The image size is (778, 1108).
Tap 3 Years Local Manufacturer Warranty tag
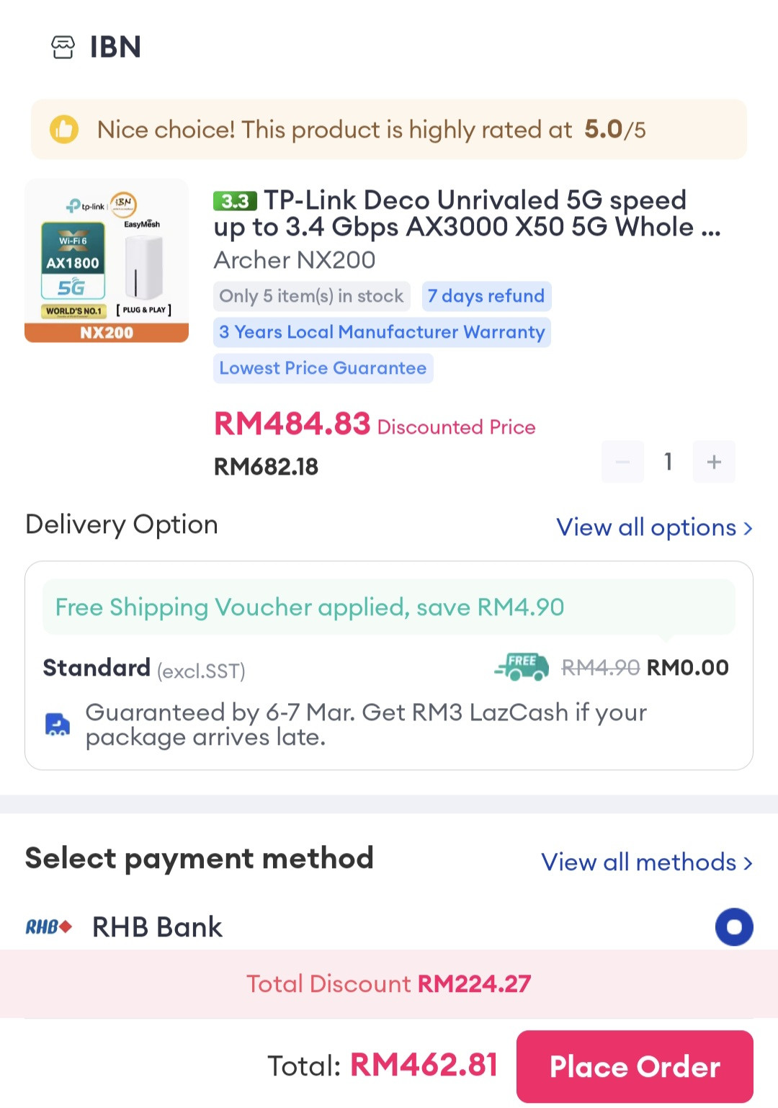pyautogui.click(x=382, y=332)
